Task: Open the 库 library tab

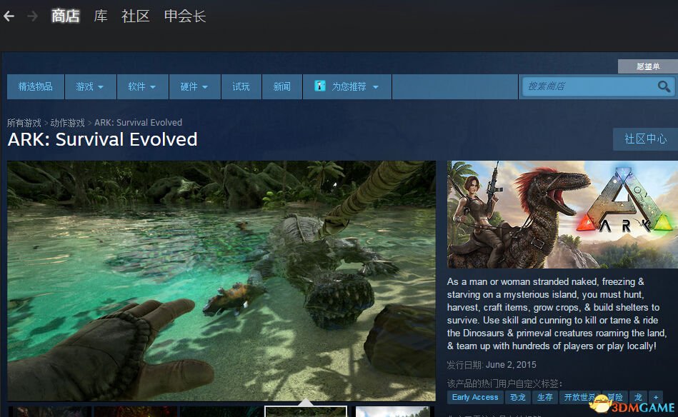Action: 101,16
